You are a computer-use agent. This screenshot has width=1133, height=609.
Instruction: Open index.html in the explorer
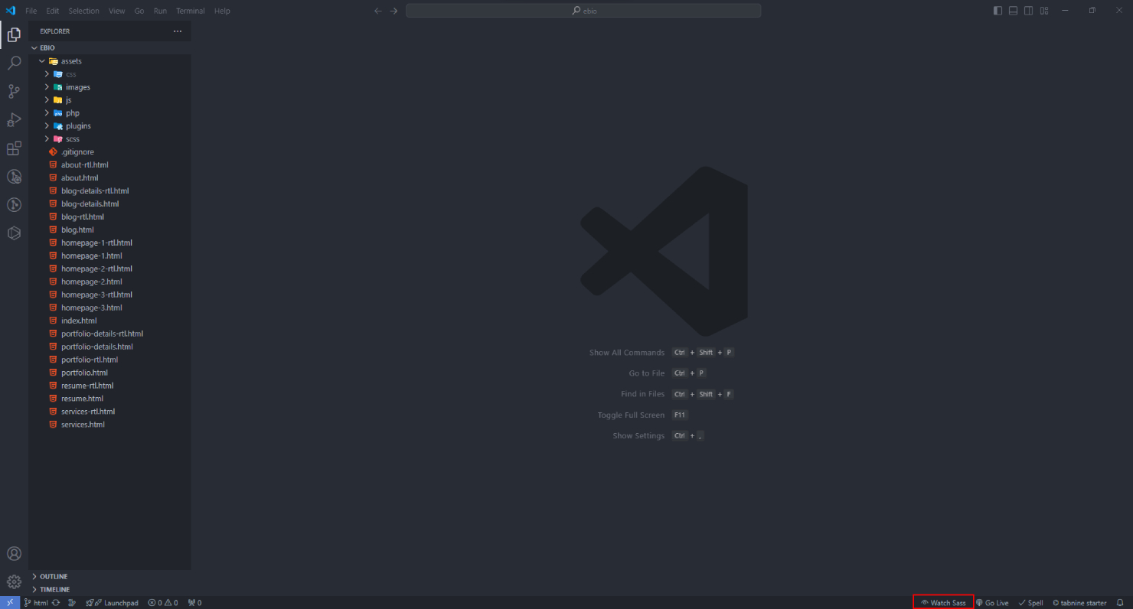tap(109, 321)
